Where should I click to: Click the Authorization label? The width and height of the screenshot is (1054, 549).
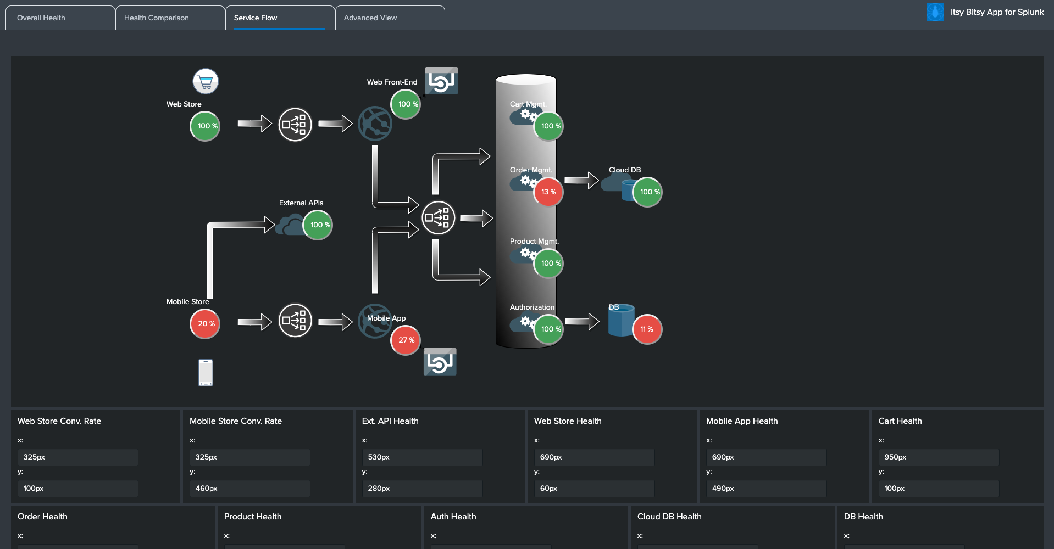[532, 307]
